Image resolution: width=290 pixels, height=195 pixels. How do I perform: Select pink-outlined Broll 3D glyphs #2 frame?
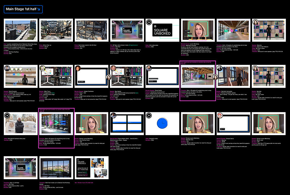point(198,76)
